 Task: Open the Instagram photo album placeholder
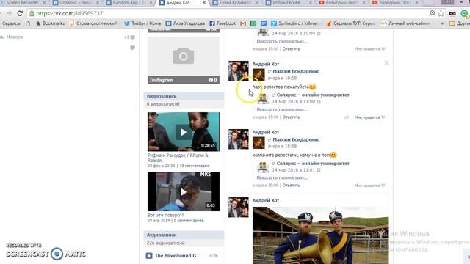[184, 60]
